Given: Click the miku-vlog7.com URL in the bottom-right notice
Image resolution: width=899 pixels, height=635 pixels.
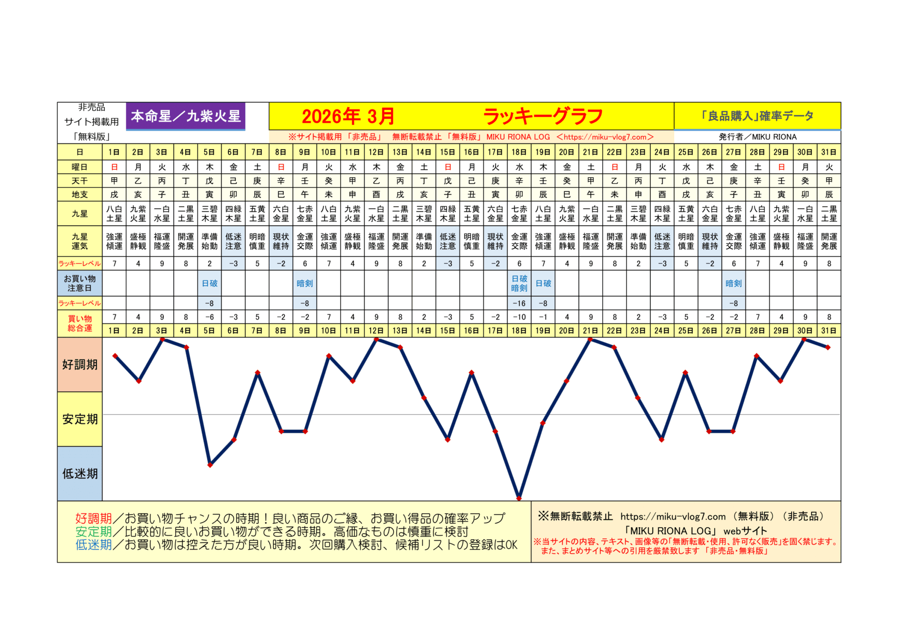Looking at the screenshot, I should point(673,517).
